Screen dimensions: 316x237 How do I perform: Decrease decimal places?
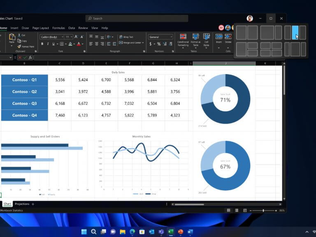[x=171, y=44]
